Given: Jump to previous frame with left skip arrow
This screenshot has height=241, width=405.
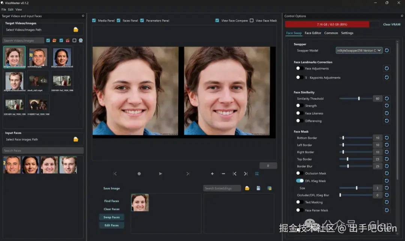Looking at the screenshot, I should [115, 174].
